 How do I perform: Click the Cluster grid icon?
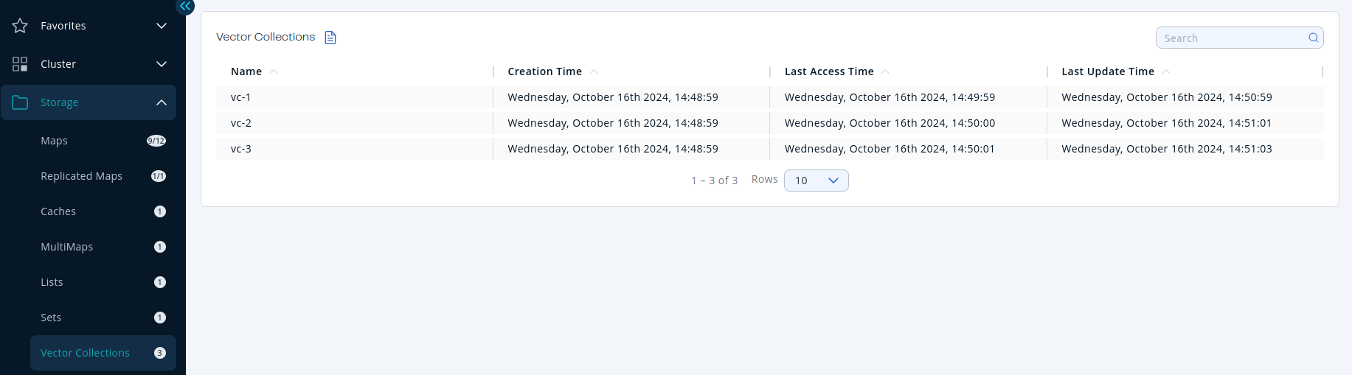20,64
